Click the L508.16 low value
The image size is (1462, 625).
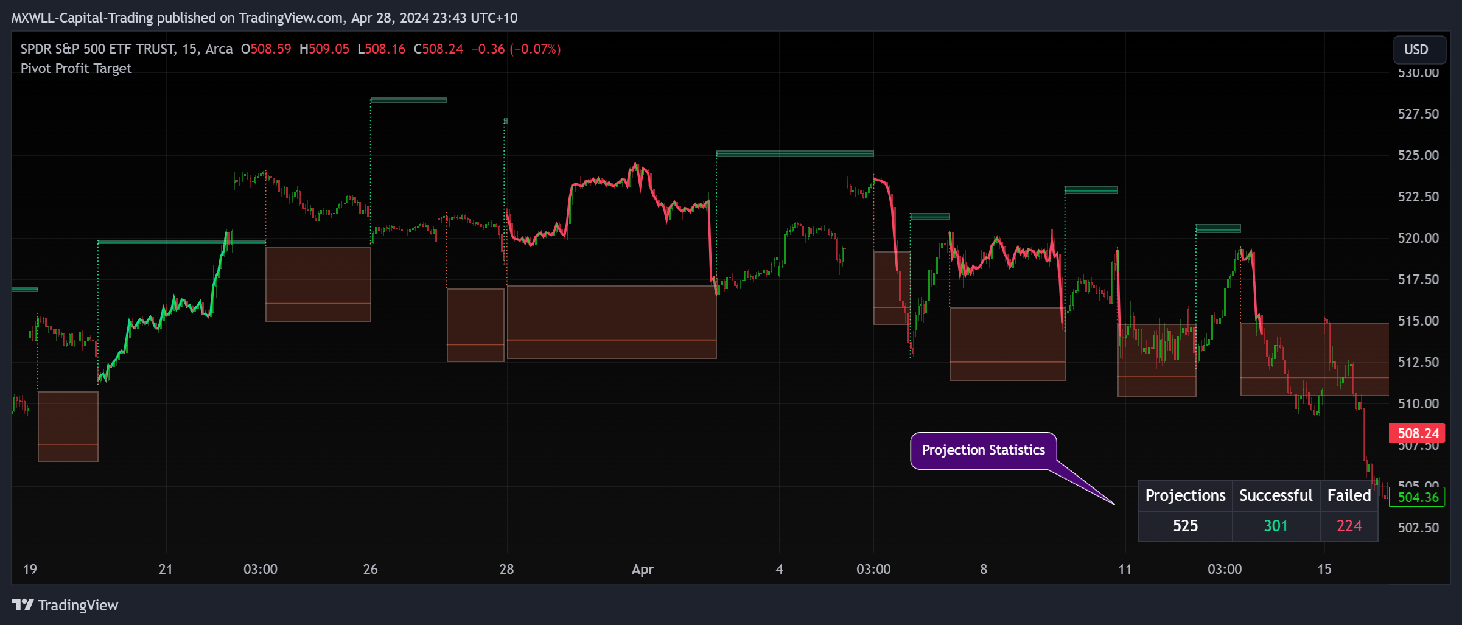pos(382,49)
